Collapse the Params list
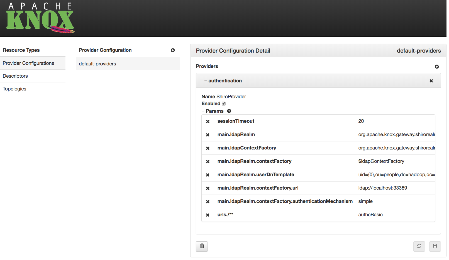The height and width of the screenshot is (260, 449). (203, 111)
